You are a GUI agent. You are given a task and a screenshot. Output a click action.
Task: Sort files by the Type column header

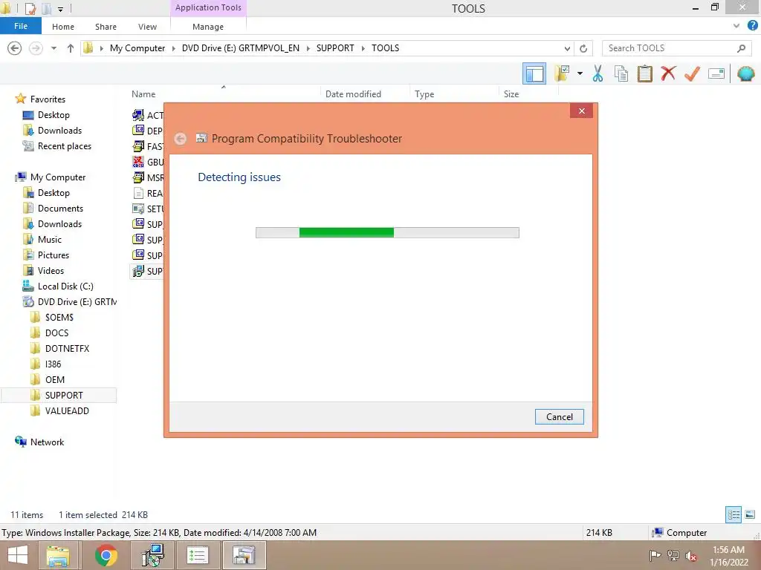[x=424, y=94]
